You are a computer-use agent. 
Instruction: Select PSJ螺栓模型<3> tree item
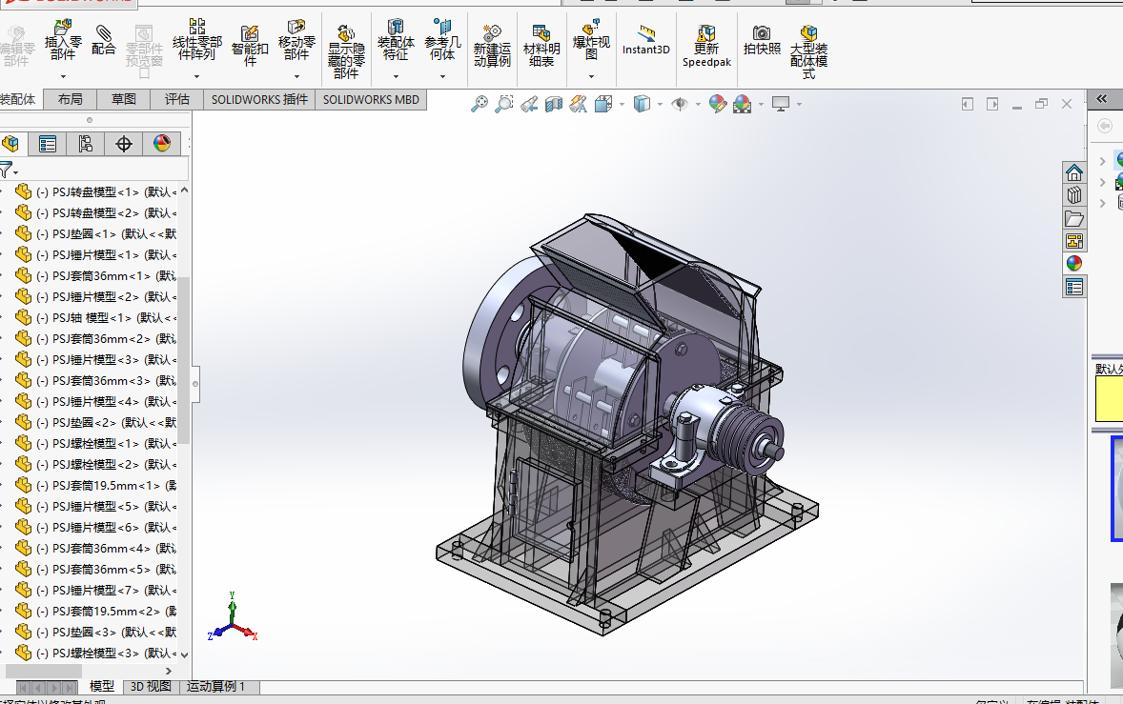(x=96, y=653)
